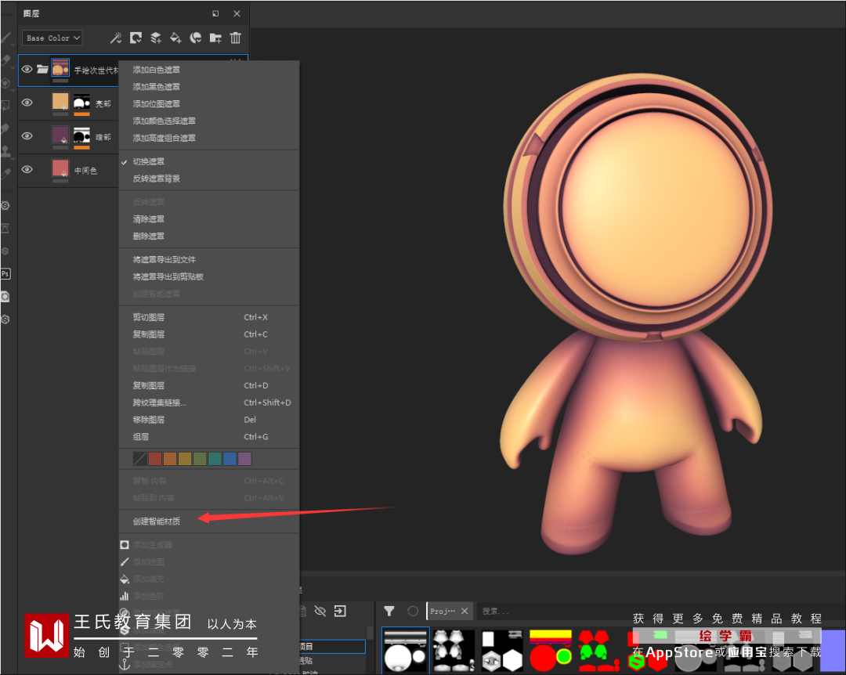This screenshot has height=675, width=846.
Task: Toggle the checked 切换遮罩 menu option
Action: [x=209, y=161]
